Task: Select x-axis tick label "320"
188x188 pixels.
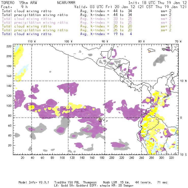Action: click(171, 158)
